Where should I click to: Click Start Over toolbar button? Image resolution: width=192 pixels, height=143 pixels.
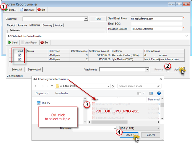click(27, 10)
